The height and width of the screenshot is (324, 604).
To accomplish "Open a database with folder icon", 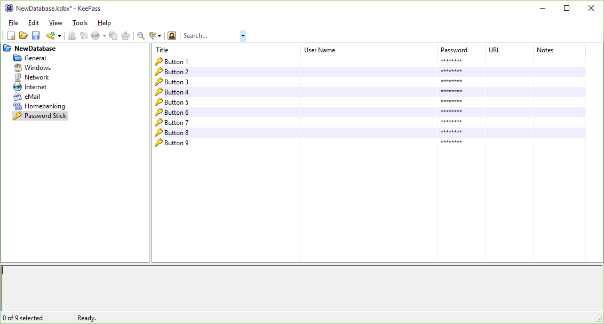I will coord(23,36).
